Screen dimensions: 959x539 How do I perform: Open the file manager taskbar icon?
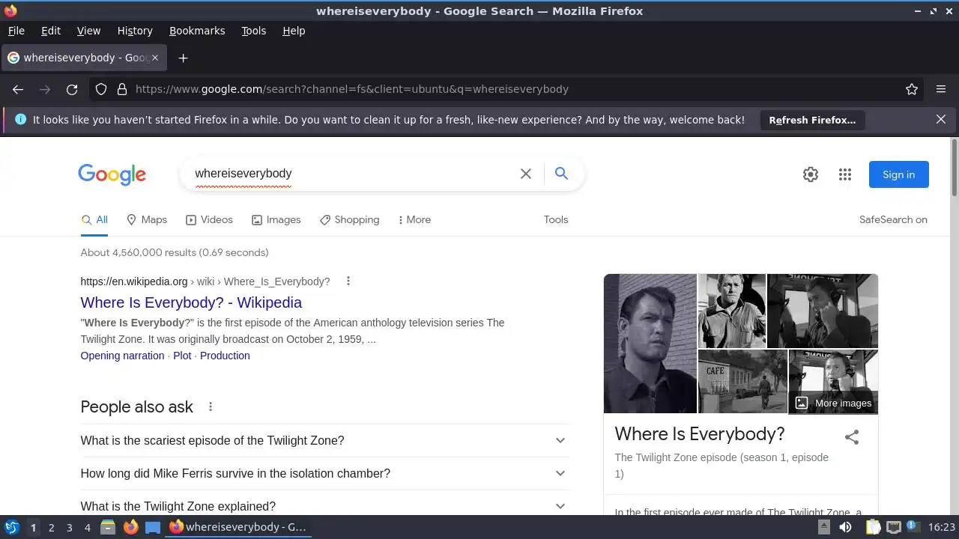pyautogui.click(x=108, y=527)
